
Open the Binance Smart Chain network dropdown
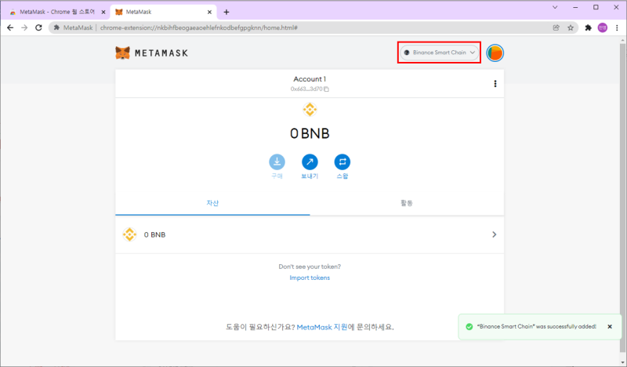click(x=439, y=53)
